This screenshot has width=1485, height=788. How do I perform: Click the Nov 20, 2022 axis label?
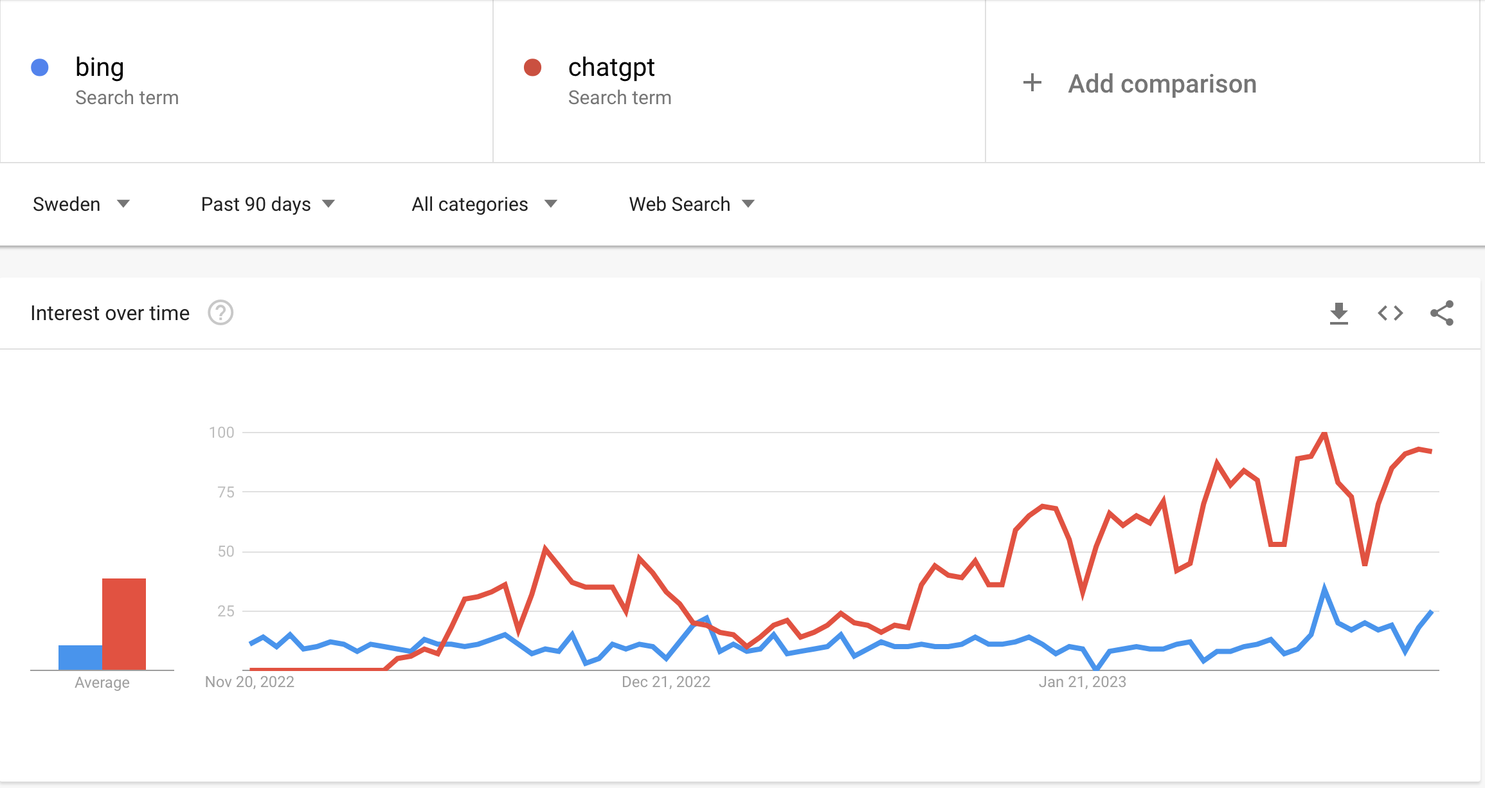249,682
